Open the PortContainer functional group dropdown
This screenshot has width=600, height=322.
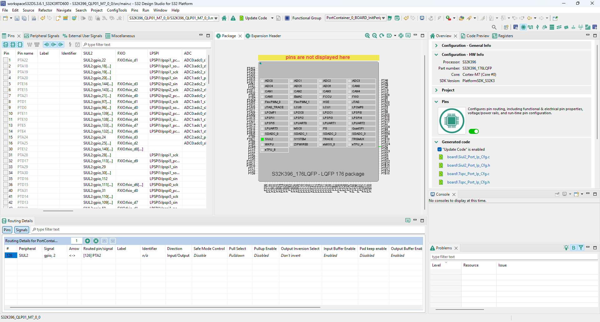pos(384,18)
